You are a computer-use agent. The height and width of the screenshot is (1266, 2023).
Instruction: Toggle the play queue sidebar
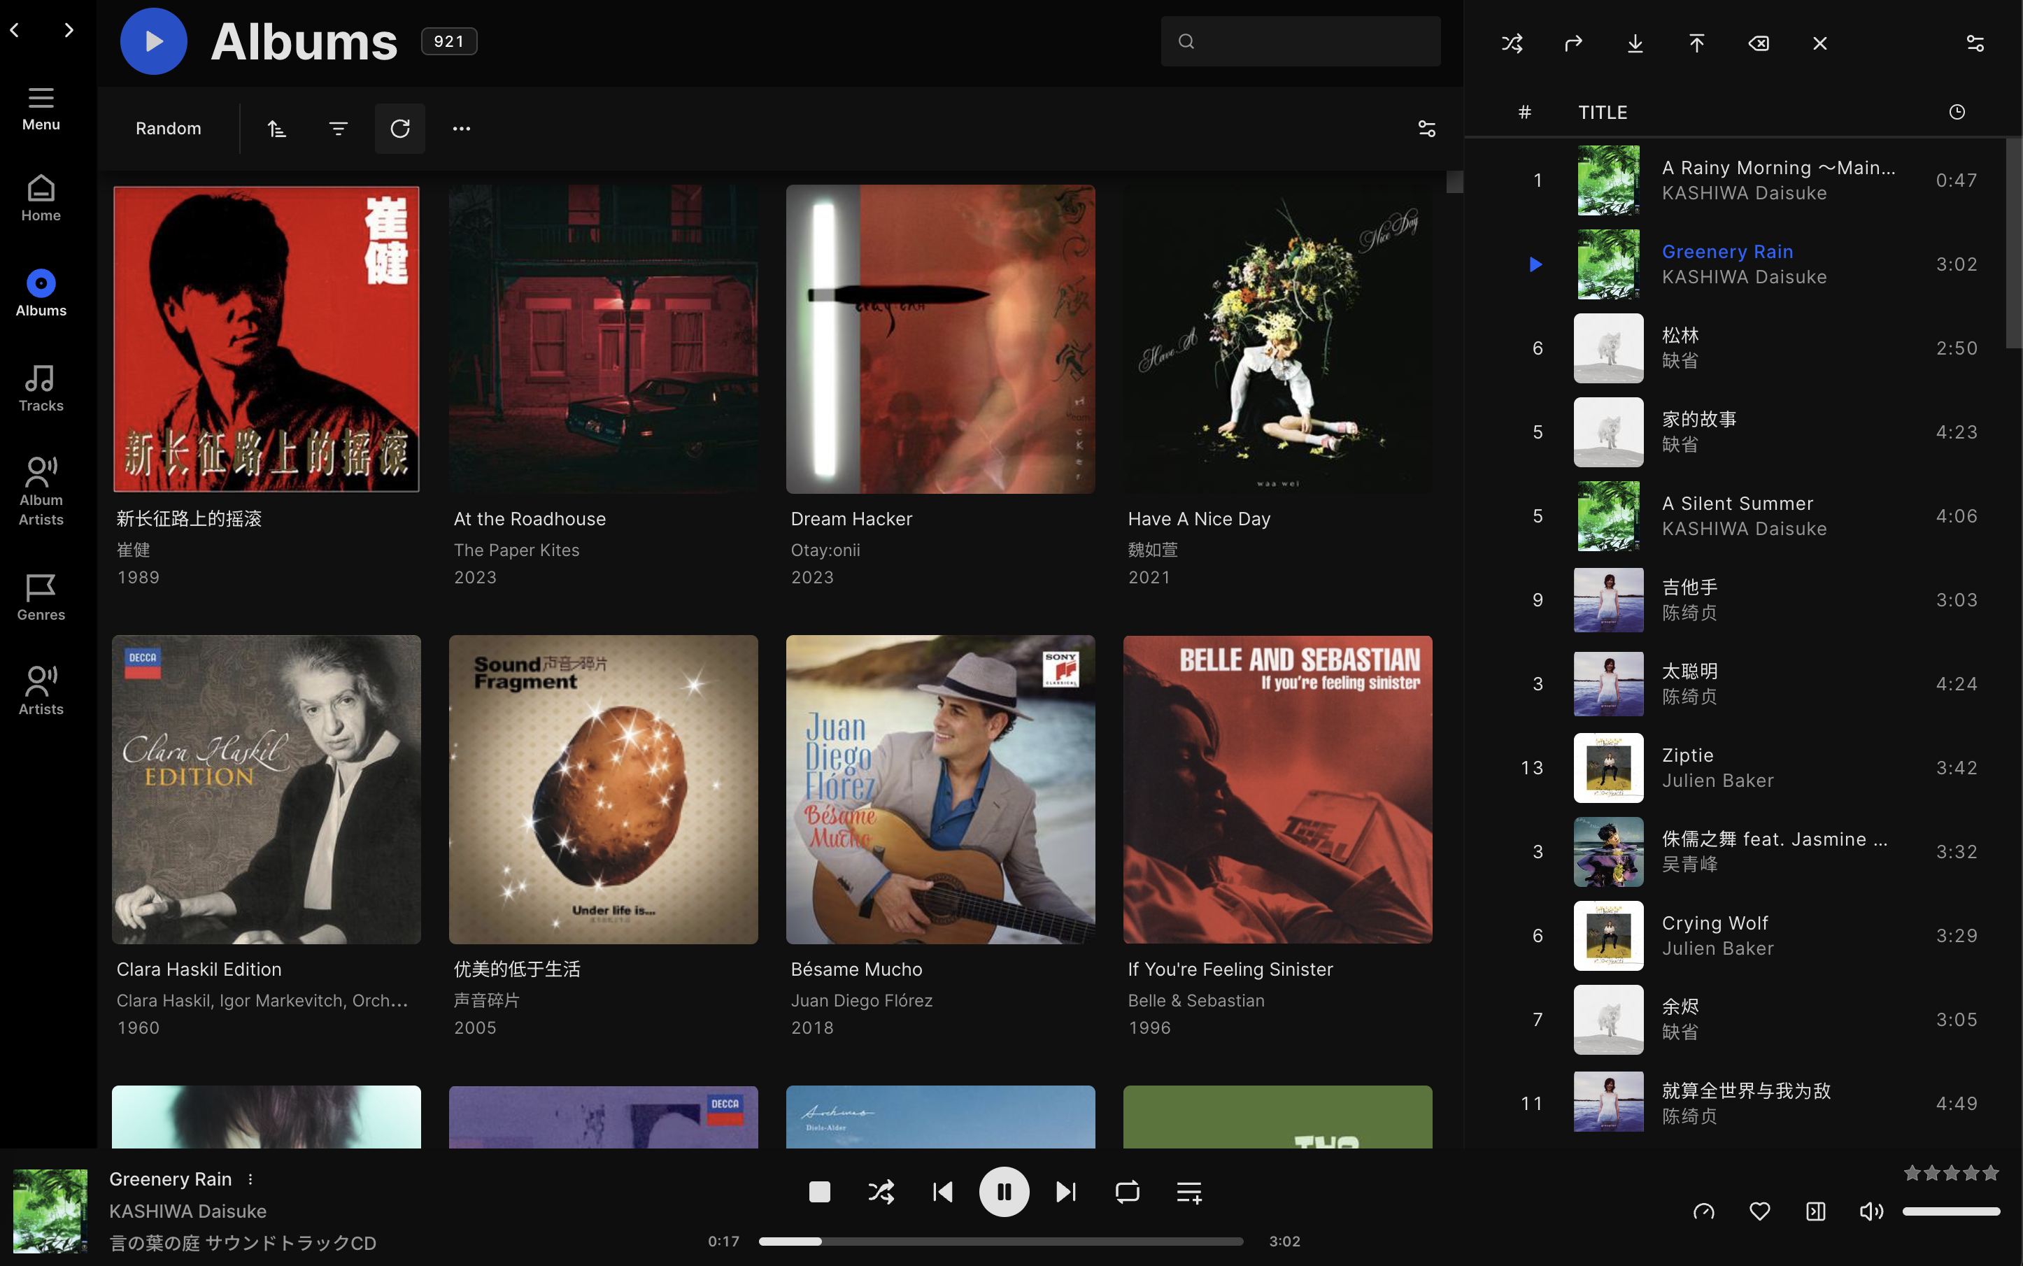[x=1815, y=1211]
